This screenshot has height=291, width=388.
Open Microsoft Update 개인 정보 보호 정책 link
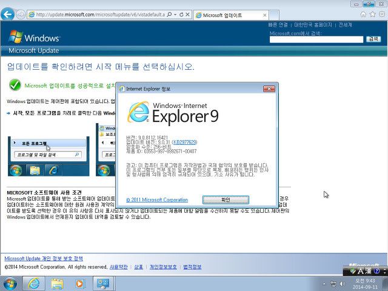click(x=44, y=259)
